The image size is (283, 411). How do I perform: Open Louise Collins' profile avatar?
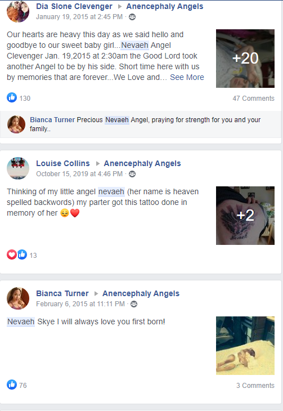click(18, 168)
